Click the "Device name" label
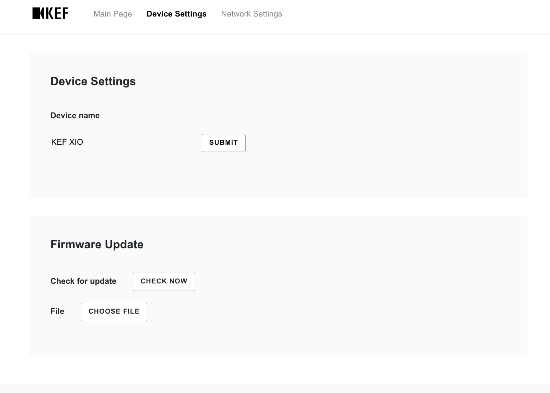This screenshot has width=550, height=393. click(75, 116)
